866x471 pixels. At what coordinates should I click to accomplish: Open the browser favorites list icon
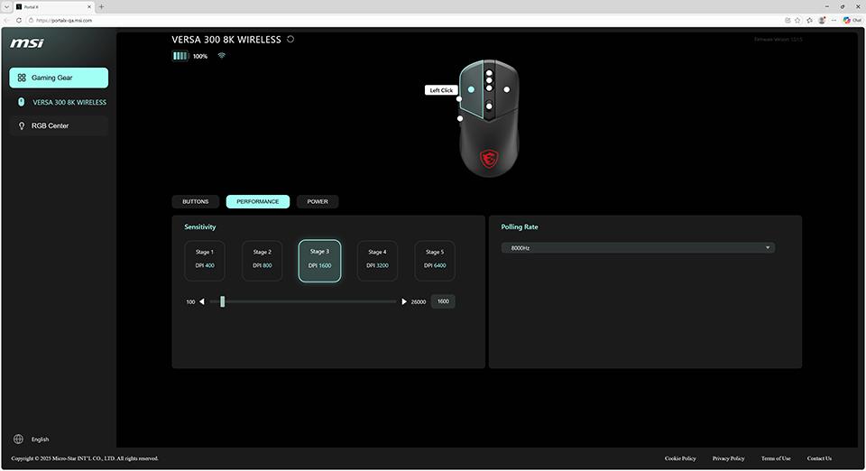coord(810,21)
